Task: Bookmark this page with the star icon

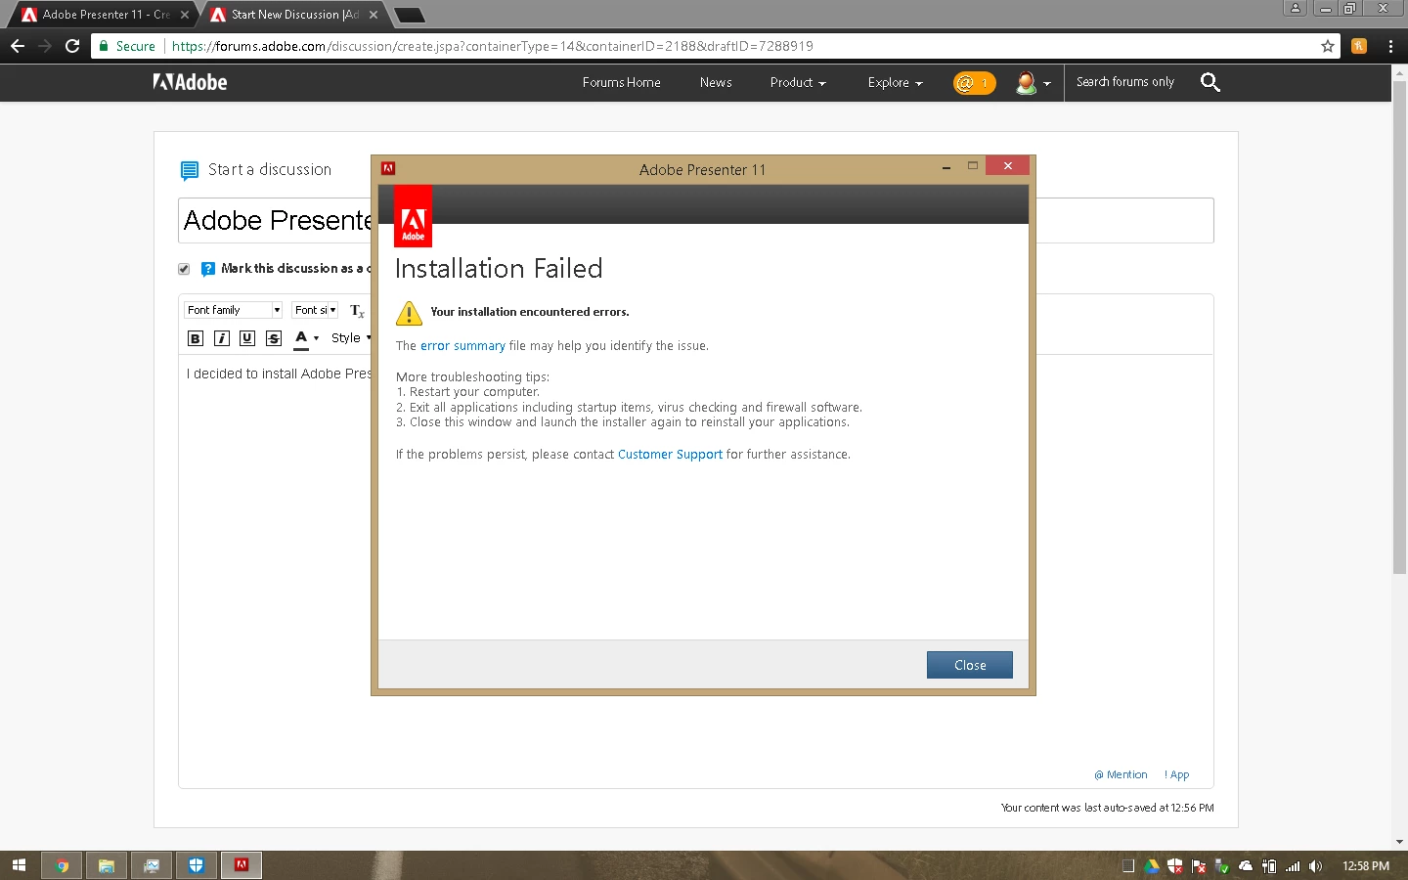Action: pyautogui.click(x=1327, y=46)
